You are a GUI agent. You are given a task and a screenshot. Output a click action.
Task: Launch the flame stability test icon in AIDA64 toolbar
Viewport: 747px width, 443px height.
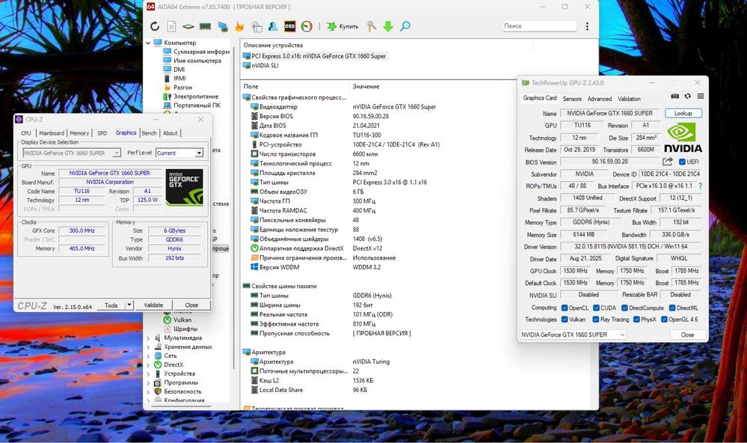tap(239, 26)
